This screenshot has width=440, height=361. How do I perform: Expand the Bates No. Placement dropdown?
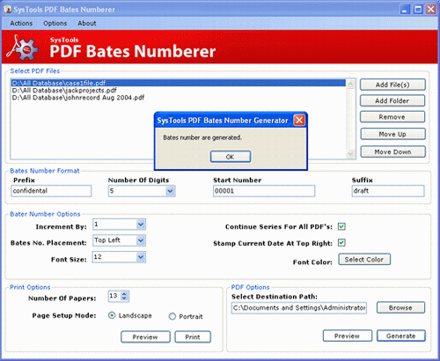coord(141,240)
